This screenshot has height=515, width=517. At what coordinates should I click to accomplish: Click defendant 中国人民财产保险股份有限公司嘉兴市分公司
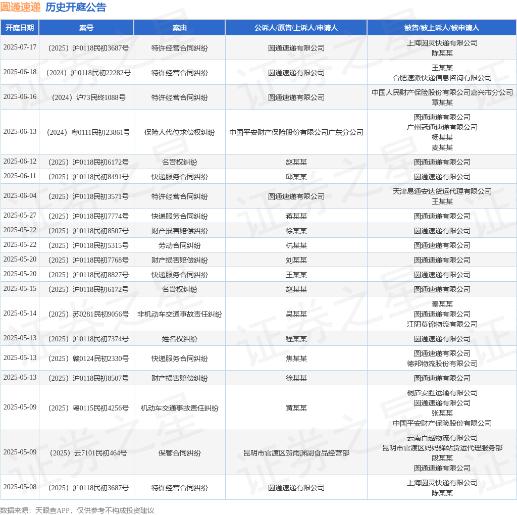coord(442,92)
